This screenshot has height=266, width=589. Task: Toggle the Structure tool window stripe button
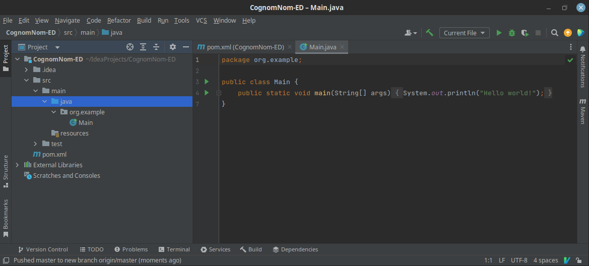(6, 171)
